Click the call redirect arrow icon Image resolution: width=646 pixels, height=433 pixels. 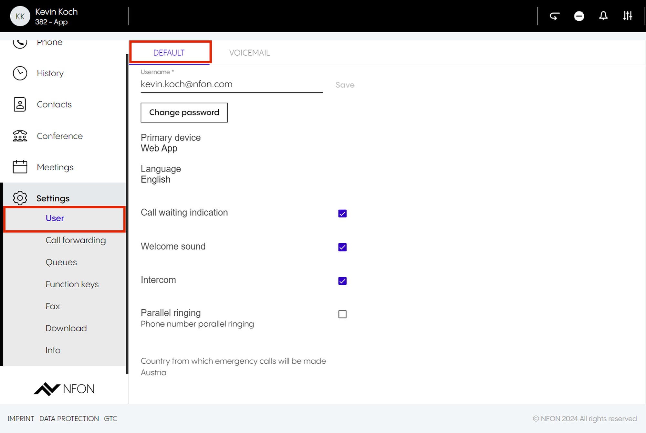tap(555, 16)
